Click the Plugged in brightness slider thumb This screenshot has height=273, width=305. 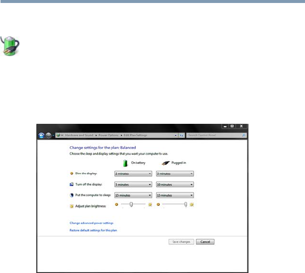pyautogui.click(x=186, y=204)
